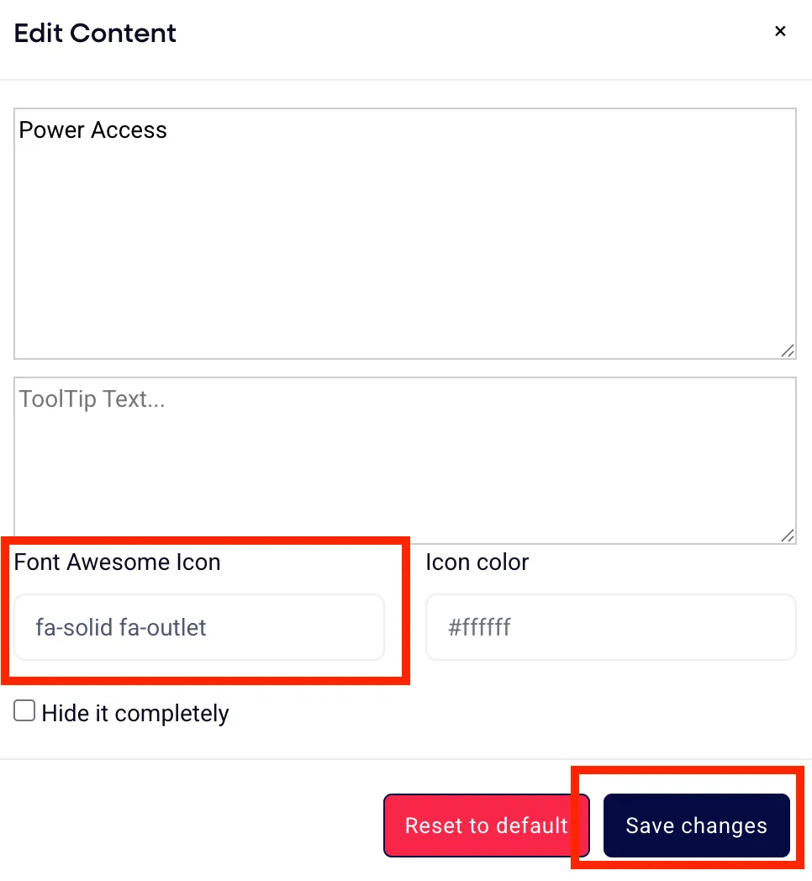Click the Icon color label
The height and width of the screenshot is (881, 812).
pyautogui.click(x=477, y=562)
